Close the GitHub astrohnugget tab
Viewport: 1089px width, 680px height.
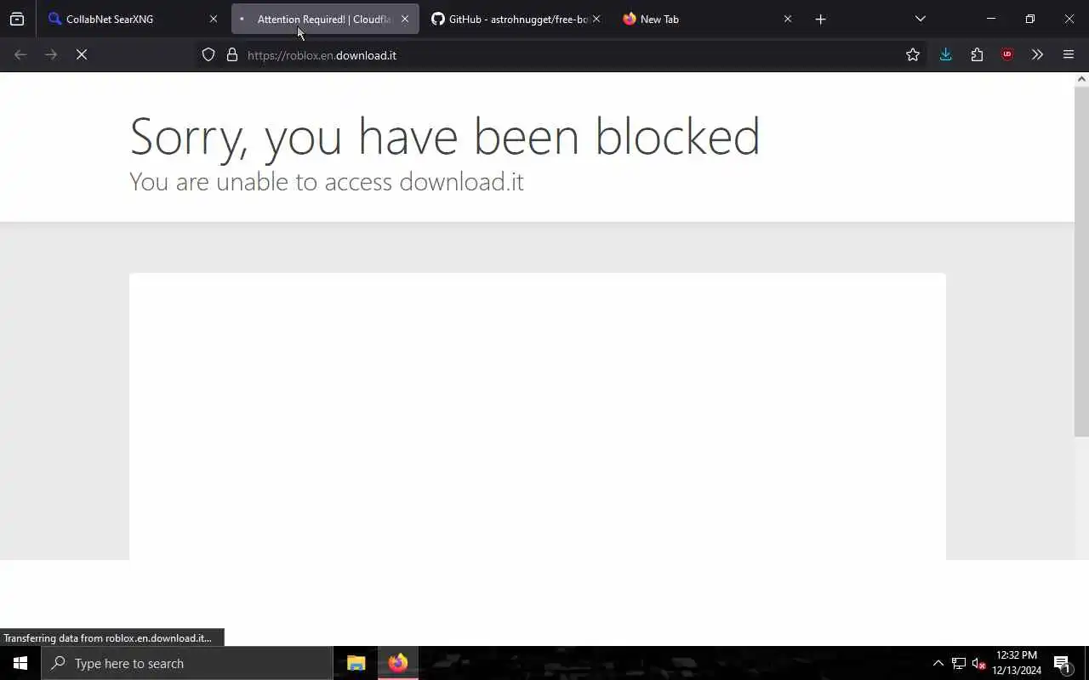tap(596, 19)
